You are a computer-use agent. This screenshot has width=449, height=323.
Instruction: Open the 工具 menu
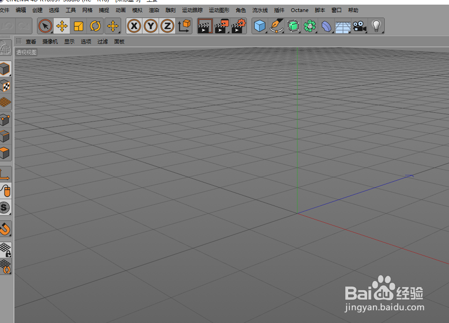point(70,10)
